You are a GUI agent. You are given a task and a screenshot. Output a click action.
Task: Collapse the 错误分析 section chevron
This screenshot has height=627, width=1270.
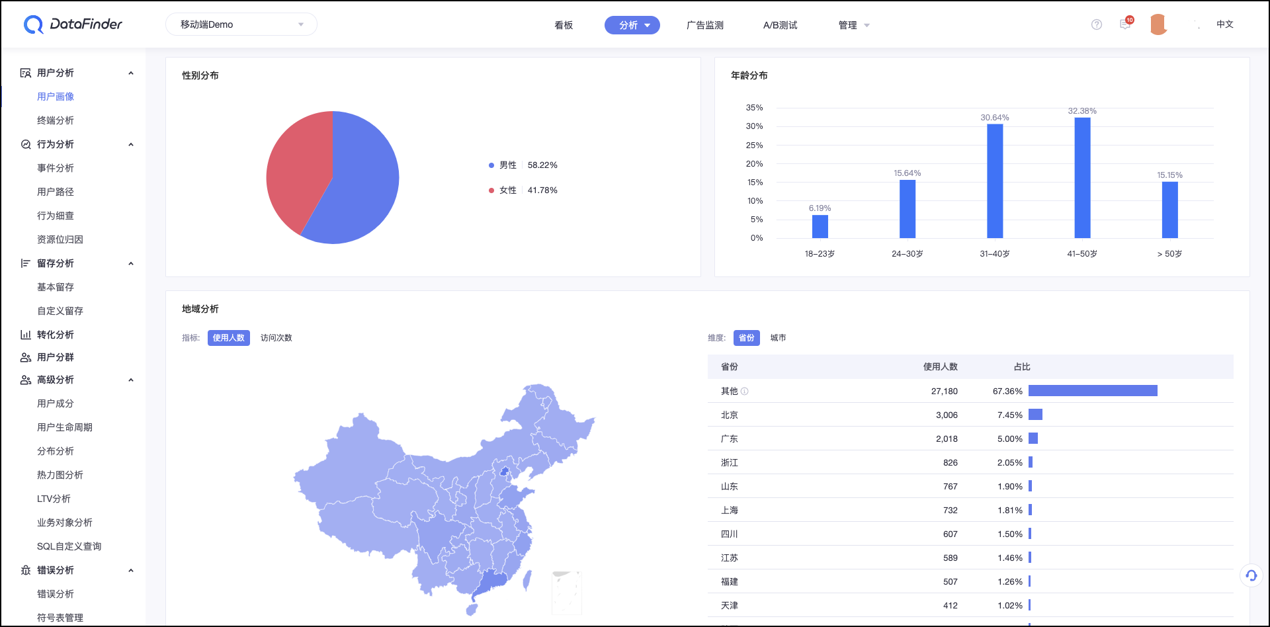(131, 571)
